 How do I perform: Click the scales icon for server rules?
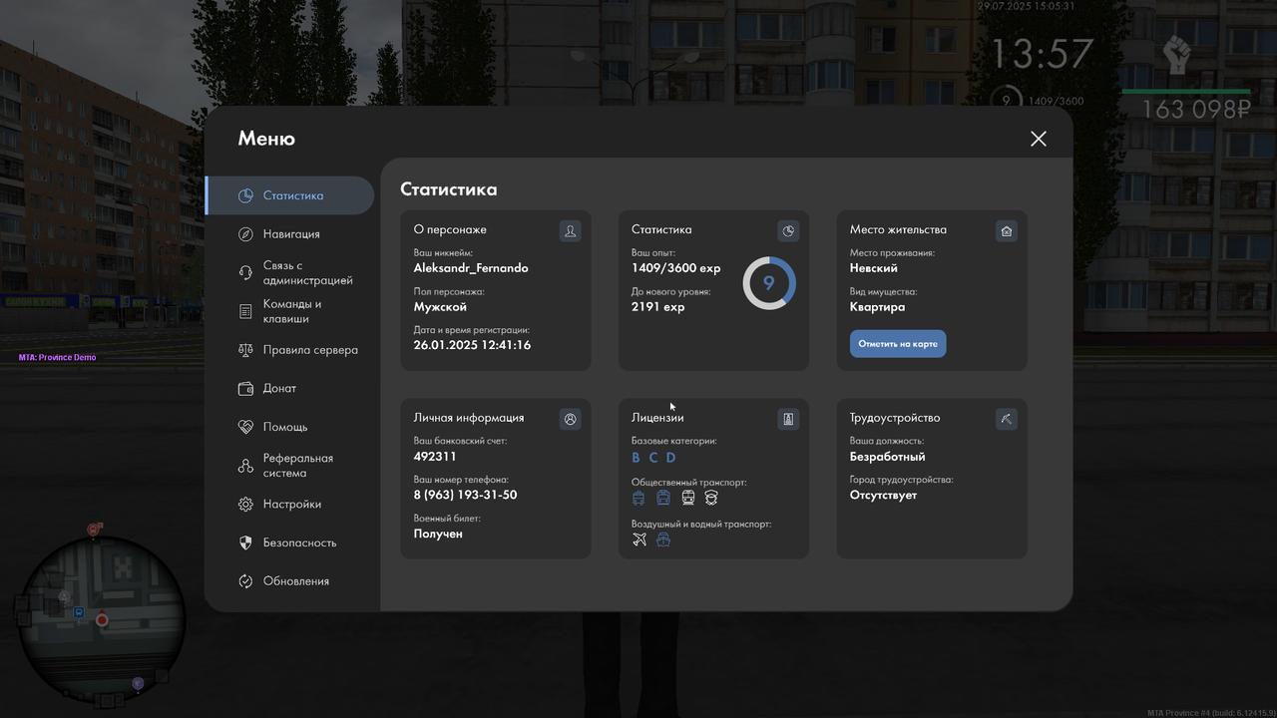pos(245,350)
